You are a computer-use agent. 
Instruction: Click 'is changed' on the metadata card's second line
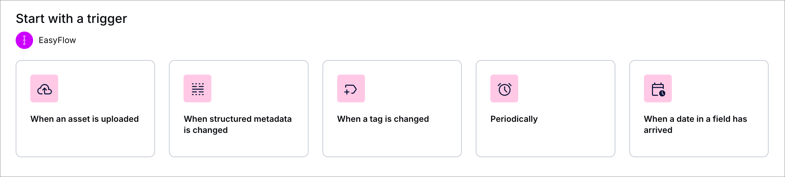point(205,130)
